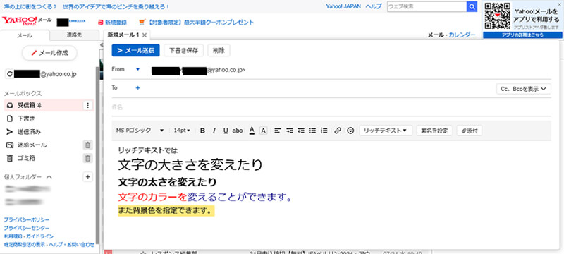Viewport: 564px width, 254px height.
Task: Open the emoji picker icon
Action: 350,131
